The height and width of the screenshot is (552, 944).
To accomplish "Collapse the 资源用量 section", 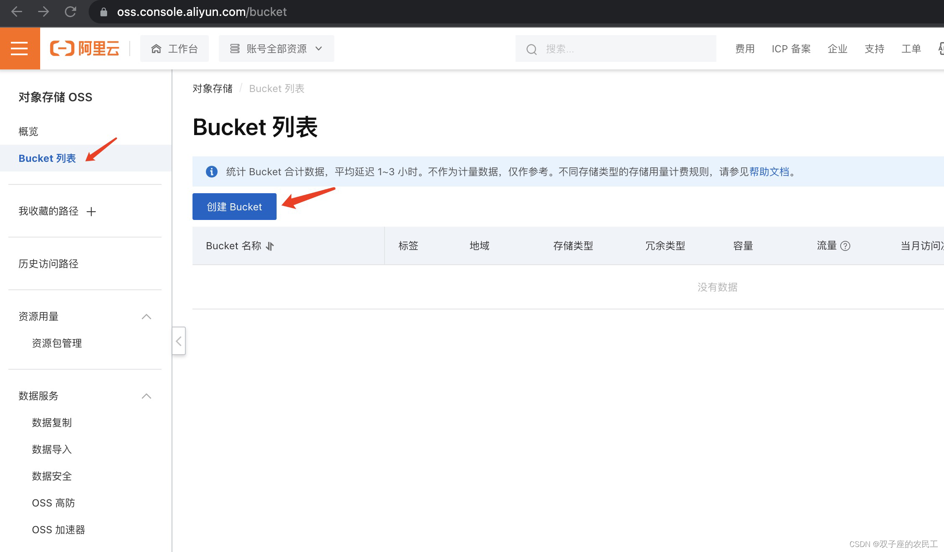I will click(146, 317).
